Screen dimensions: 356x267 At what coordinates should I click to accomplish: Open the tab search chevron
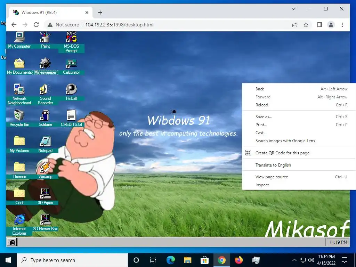(293, 9)
